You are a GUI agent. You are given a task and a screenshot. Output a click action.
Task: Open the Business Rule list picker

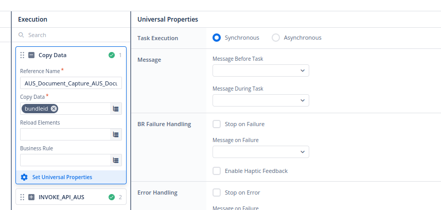click(x=116, y=160)
